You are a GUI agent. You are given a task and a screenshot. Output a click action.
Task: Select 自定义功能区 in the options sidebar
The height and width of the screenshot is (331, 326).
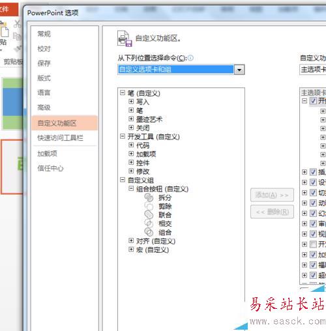[65, 123]
